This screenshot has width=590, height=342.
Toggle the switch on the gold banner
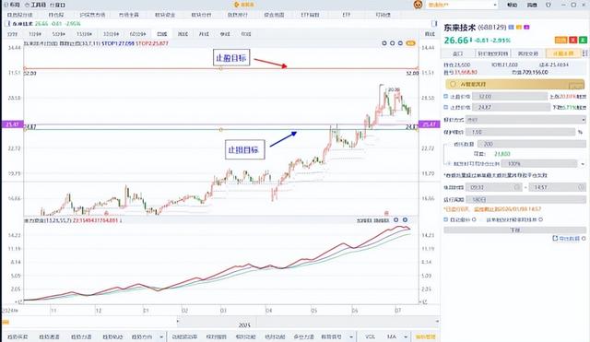point(575,85)
